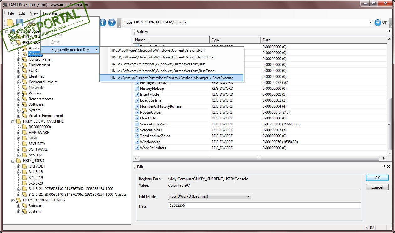This screenshot has height=233, width=395.
Task: Click the open folder toolbar icon
Action: [10, 23]
